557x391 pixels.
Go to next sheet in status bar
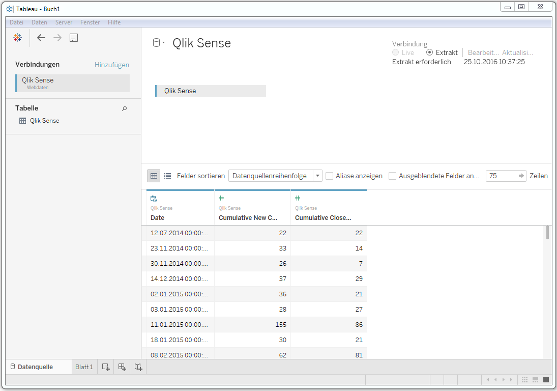[x=504, y=380]
